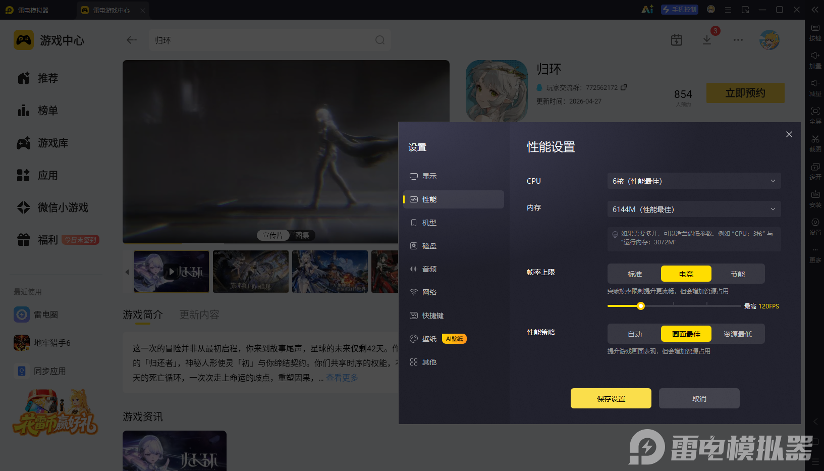Screen dimensions: 824x471
Task: Open the 多开 multi-instance tool
Action: click(815, 171)
